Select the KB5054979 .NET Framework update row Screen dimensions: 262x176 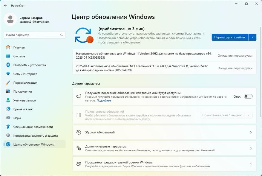(x=164, y=68)
